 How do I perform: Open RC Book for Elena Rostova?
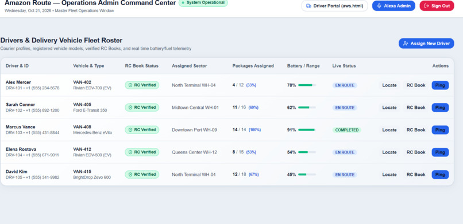point(416,152)
